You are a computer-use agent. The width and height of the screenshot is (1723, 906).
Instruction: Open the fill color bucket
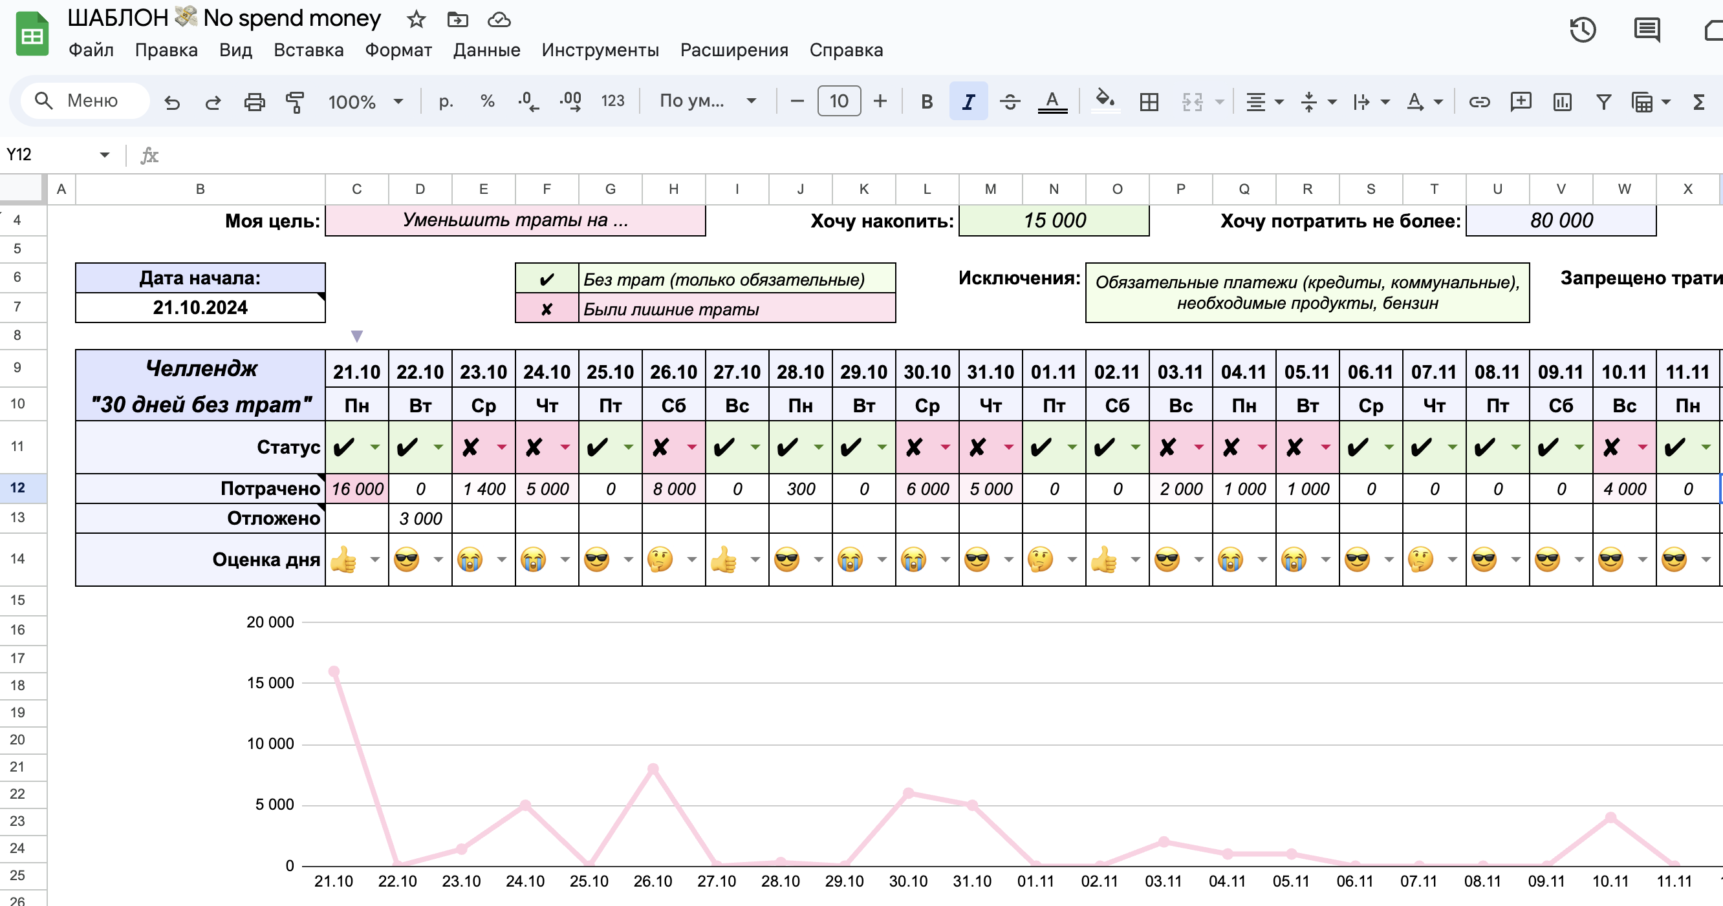coord(1104,101)
